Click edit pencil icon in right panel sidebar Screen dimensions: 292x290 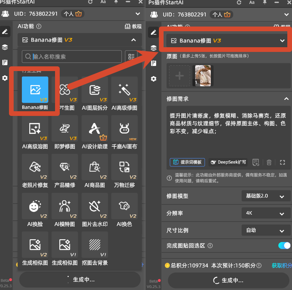point(153,32)
